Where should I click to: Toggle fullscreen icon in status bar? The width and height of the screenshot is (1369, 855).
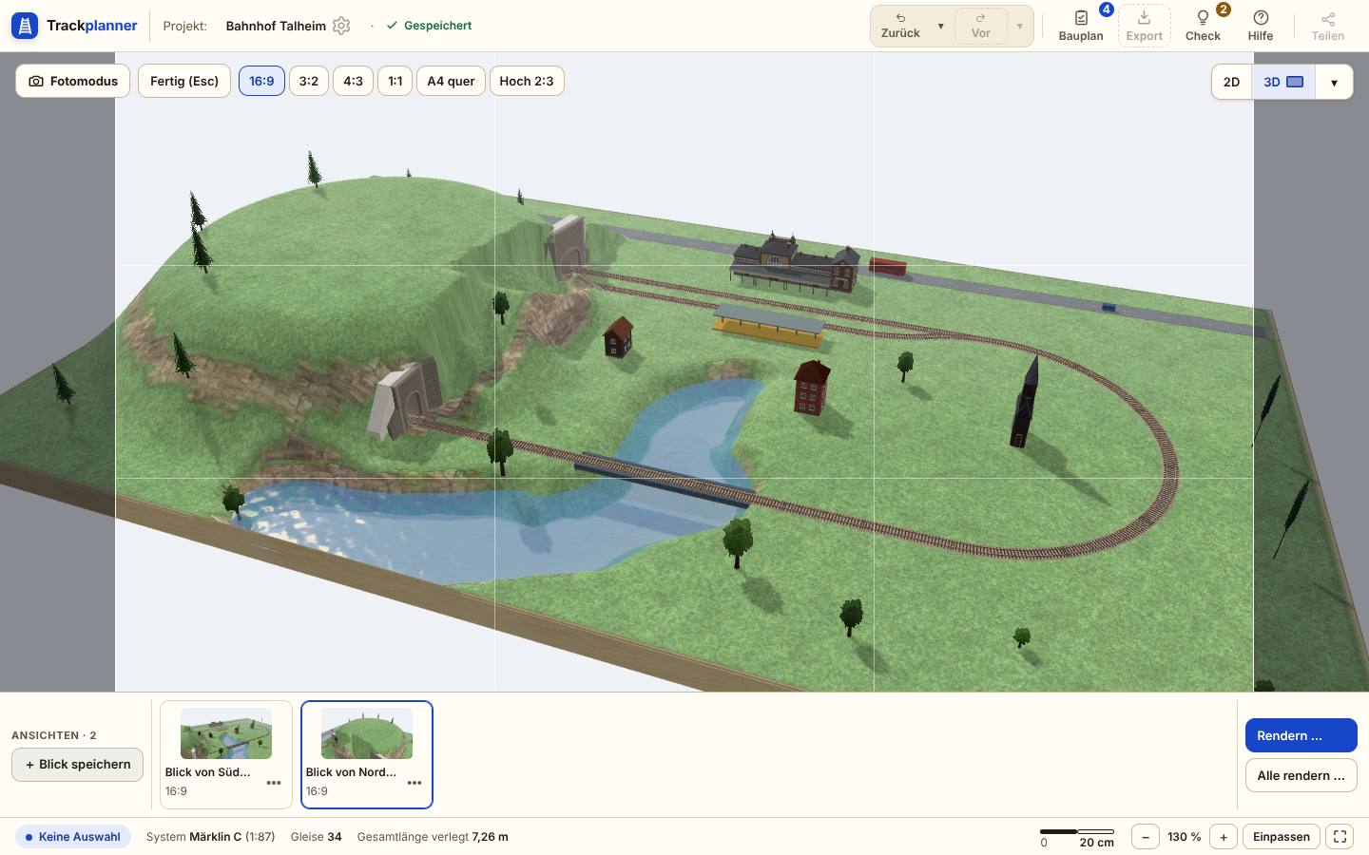point(1340,837)
